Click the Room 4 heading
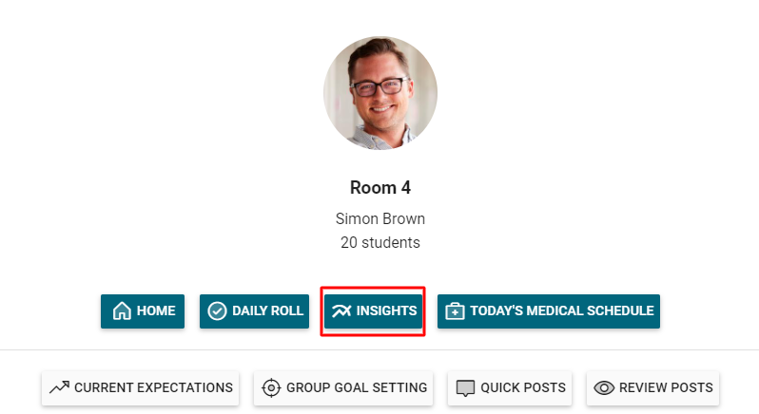 coord(379,188)
